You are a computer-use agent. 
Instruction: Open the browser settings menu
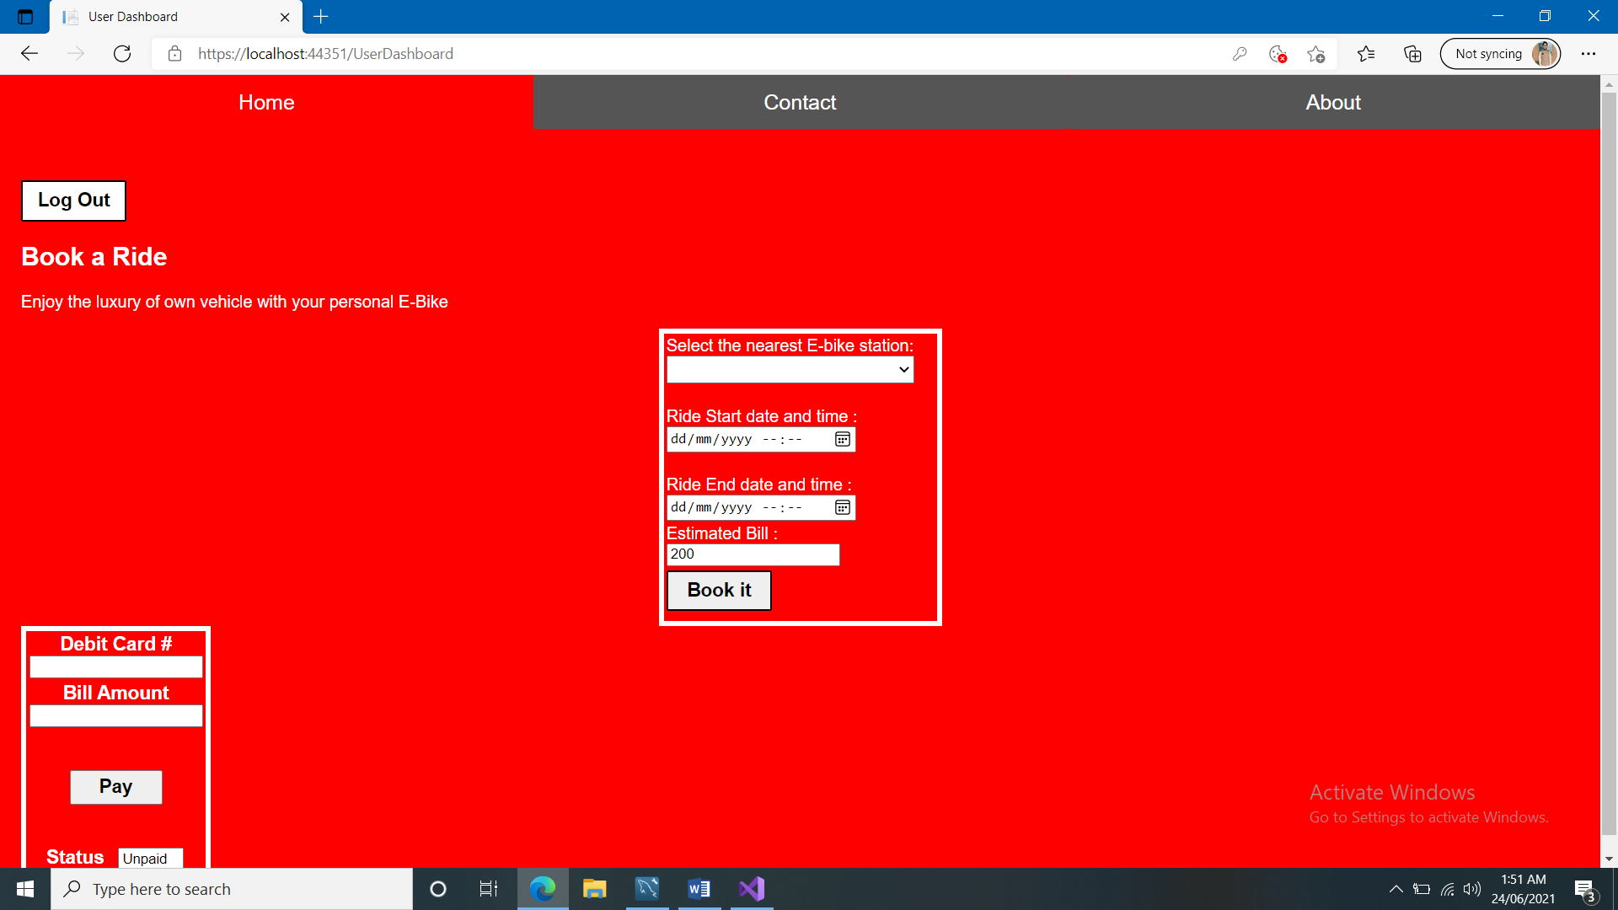point(1589,53)
